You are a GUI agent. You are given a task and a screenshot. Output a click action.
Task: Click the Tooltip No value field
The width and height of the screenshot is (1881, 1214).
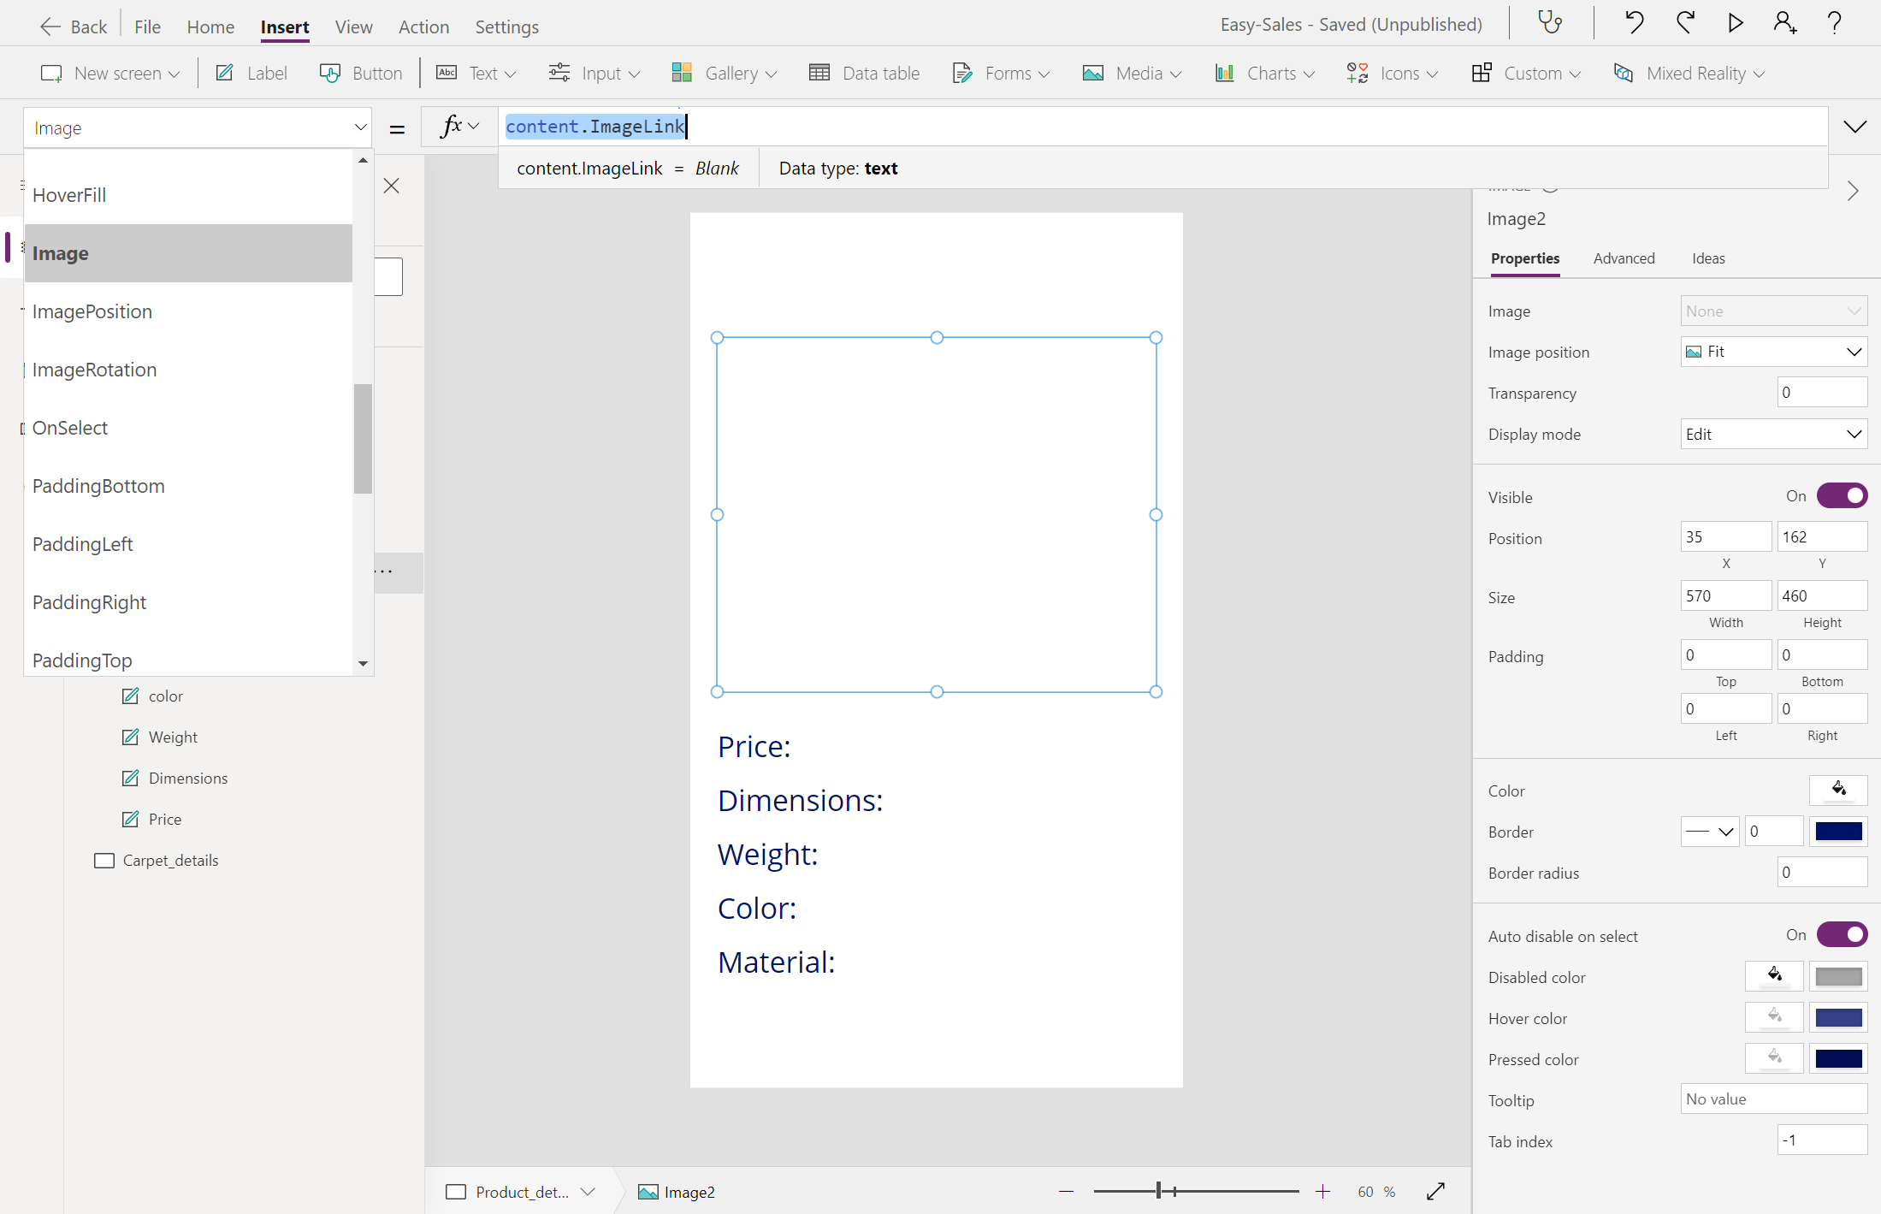tap(1773, 1099)
